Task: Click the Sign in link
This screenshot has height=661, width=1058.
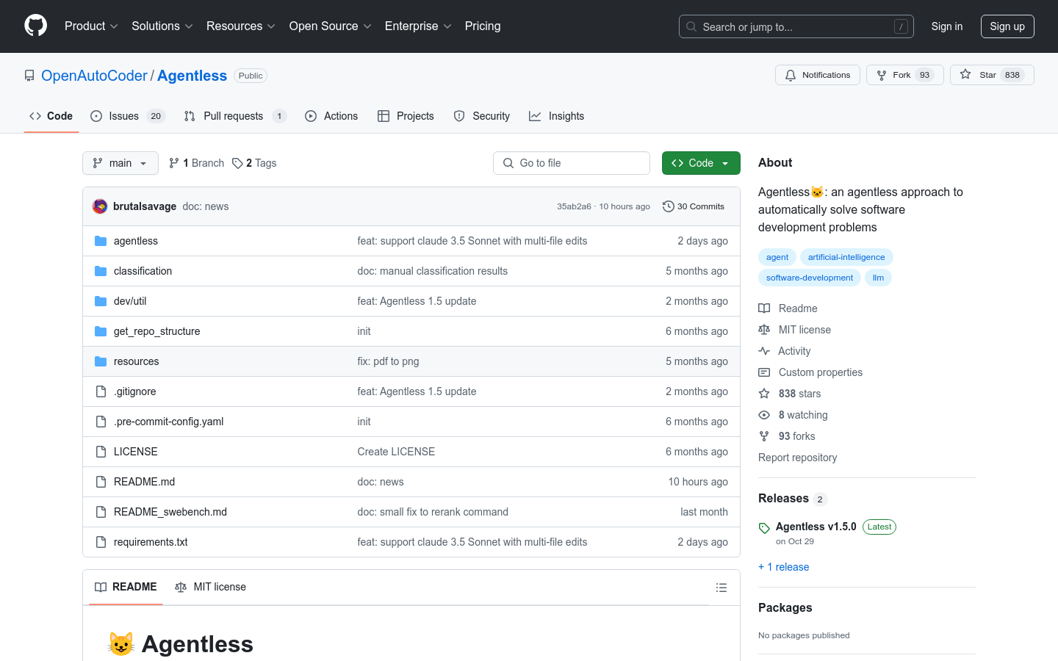Action: coord(947,26)
